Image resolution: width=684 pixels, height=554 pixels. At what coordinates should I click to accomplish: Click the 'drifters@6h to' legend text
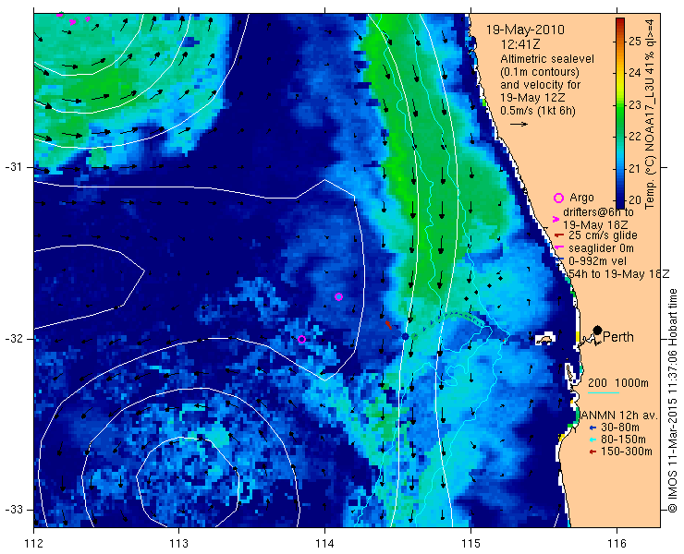pos(598,212)
